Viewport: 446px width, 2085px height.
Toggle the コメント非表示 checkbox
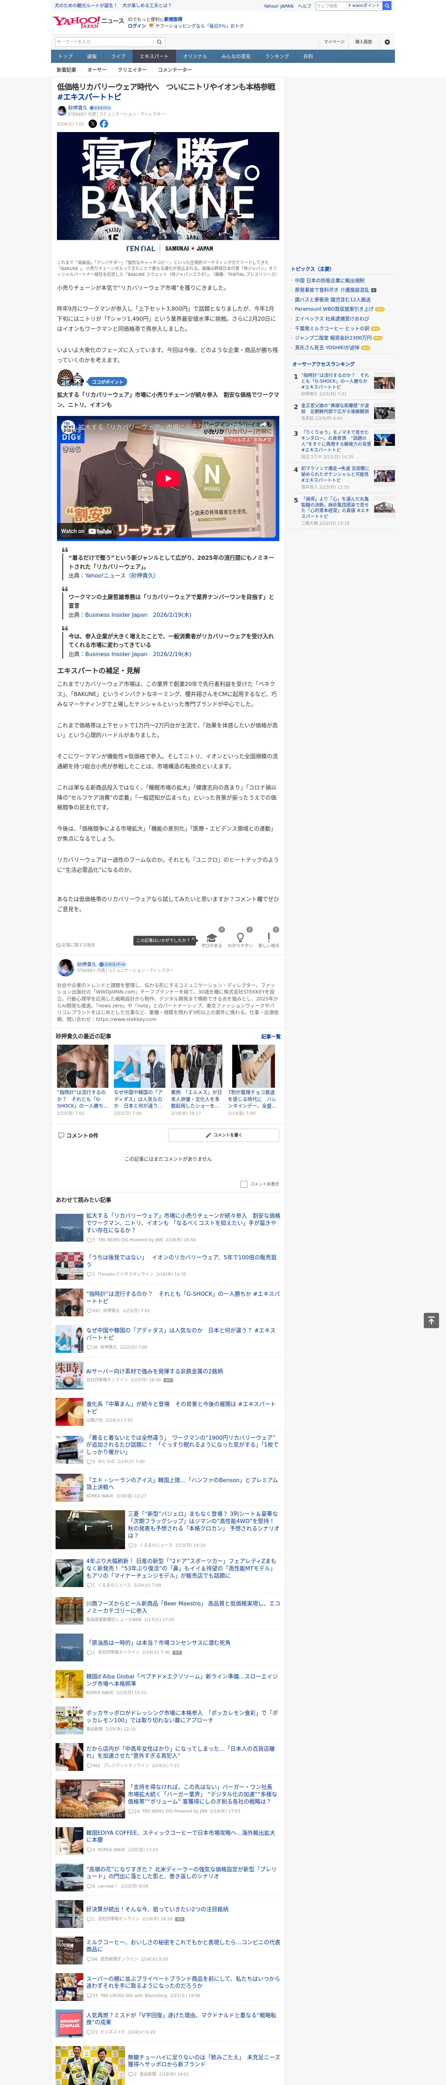point(243,1184)
